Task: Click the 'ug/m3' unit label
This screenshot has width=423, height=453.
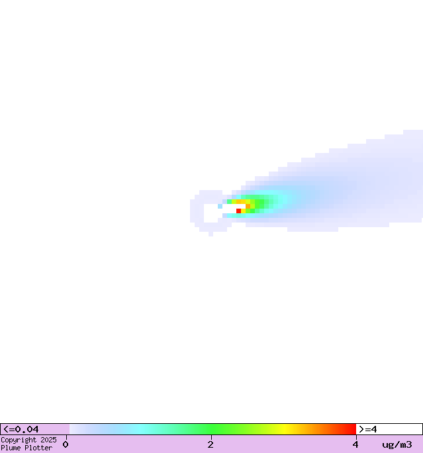Action: [397, 444]
